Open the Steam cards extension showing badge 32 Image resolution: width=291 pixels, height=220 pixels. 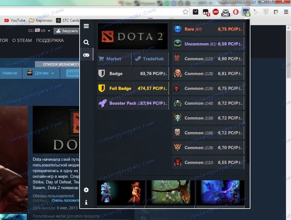(x=246, y=12)
